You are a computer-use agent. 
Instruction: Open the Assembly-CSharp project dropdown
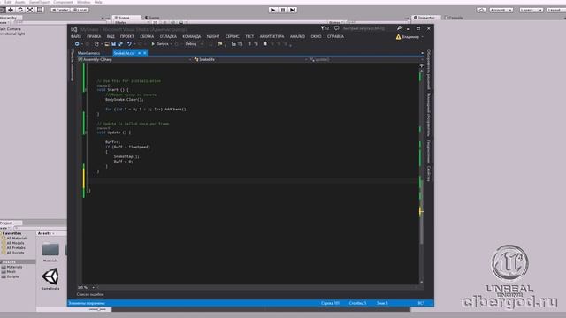click(134, 59)
